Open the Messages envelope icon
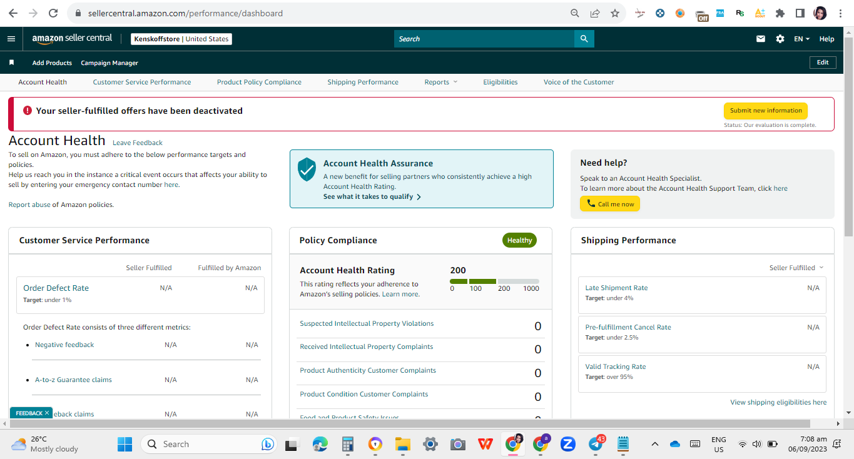Image resolution: width=854 pixels, height=459 pixels. 761,39
